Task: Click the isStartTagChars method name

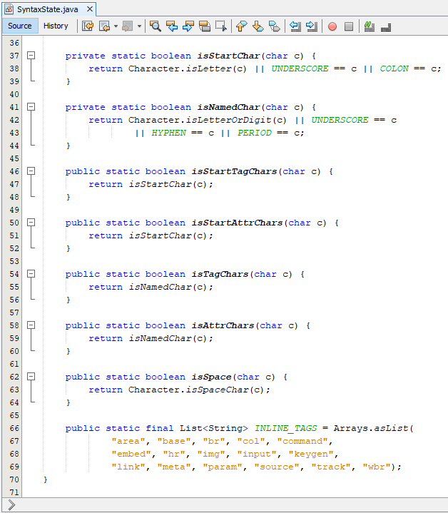Action: coord(234,171)
